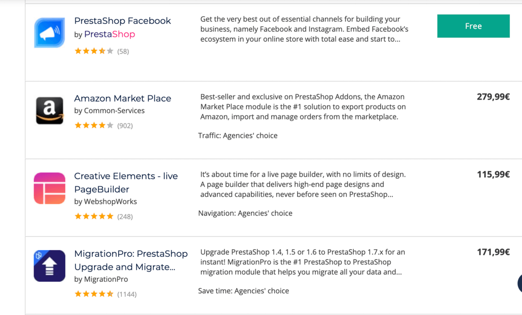The width and height of the screenshot is (522, 315).
Task: Open the Creative Elements - live PageBuilder listing
Action: click(x=126, y=182)
